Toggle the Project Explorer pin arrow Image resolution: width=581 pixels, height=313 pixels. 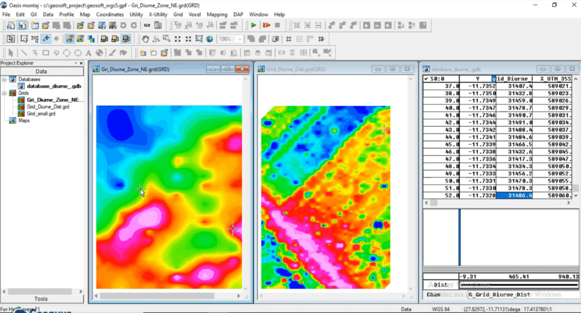[76, 64]
